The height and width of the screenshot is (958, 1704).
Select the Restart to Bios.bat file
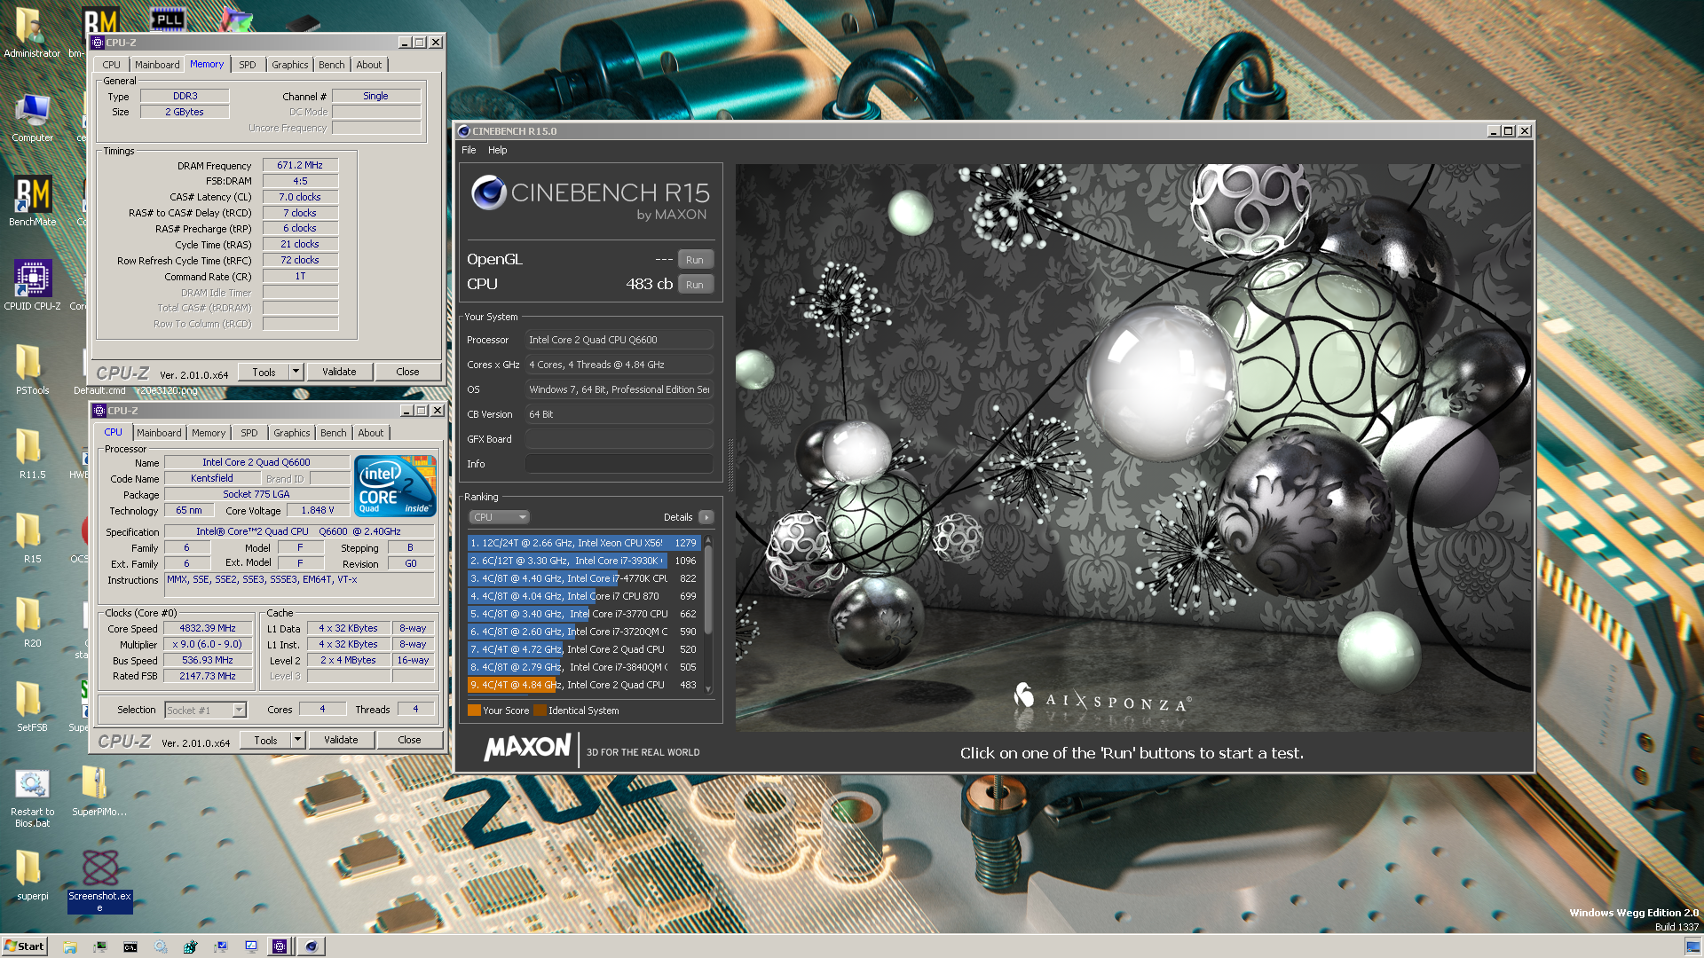pos(32,798)
